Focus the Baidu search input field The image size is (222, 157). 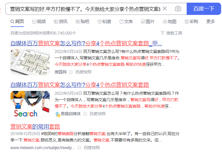pyautogui.click(x=85, y=9)
